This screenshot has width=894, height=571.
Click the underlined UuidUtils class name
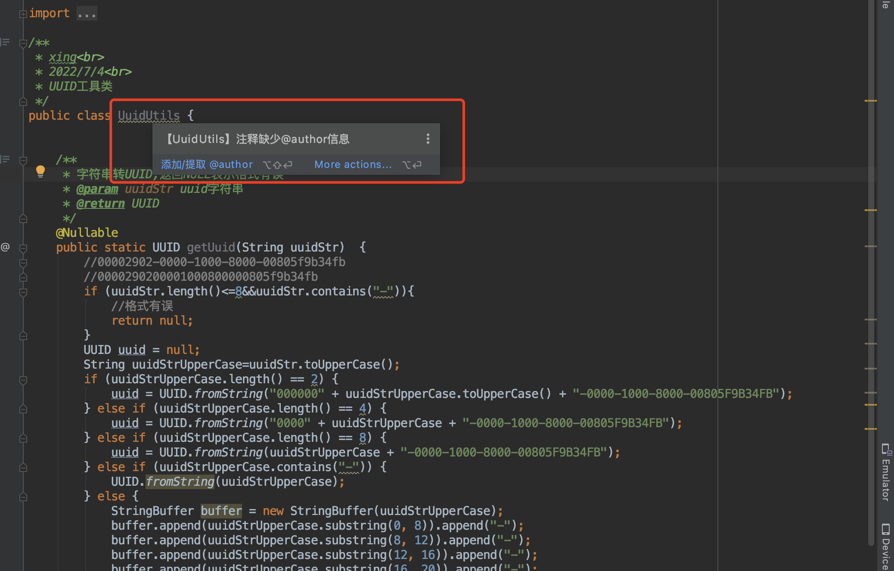pyautogui.click(x=149, y=115)
